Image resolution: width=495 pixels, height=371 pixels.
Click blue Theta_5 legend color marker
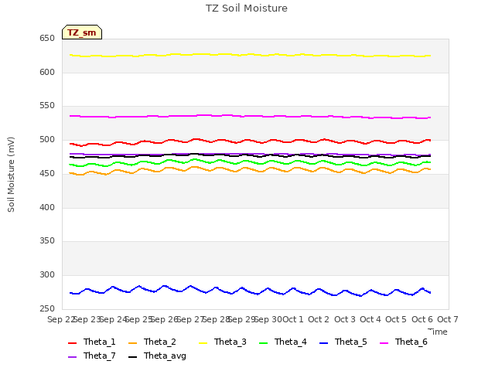click(x=323, y=343)
